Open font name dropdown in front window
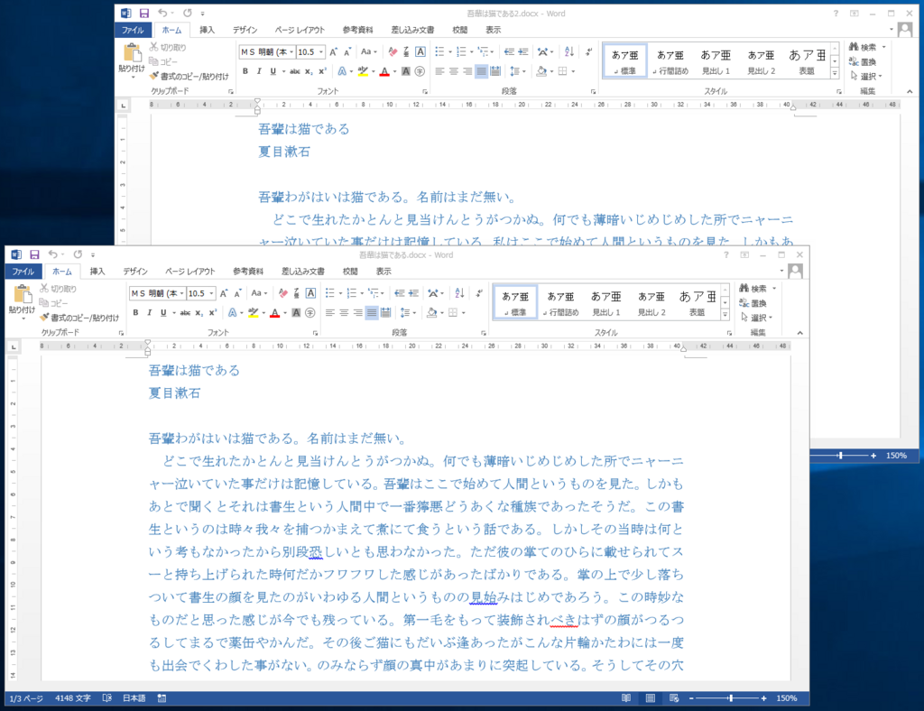The height and width of the screenshot is (711, 924). pos(182,293)
